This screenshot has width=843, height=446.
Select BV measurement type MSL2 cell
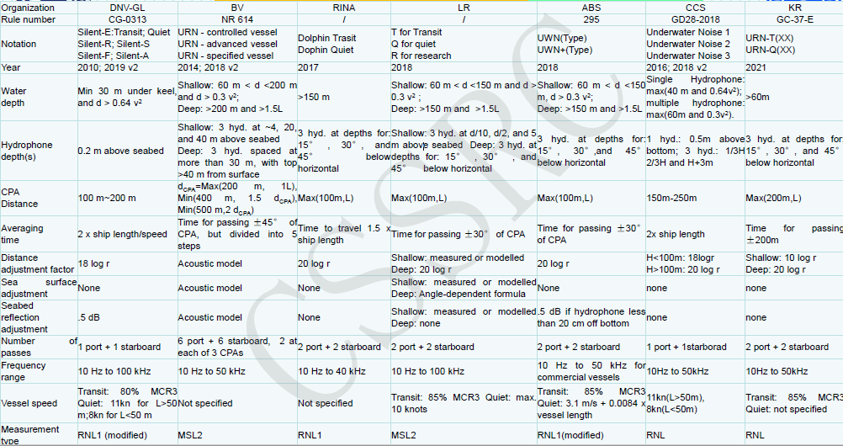click(237, 435)
